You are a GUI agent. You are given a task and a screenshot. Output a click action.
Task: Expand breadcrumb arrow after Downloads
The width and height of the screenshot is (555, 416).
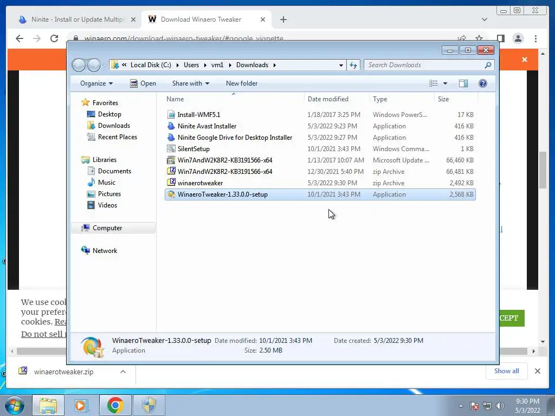274,65
